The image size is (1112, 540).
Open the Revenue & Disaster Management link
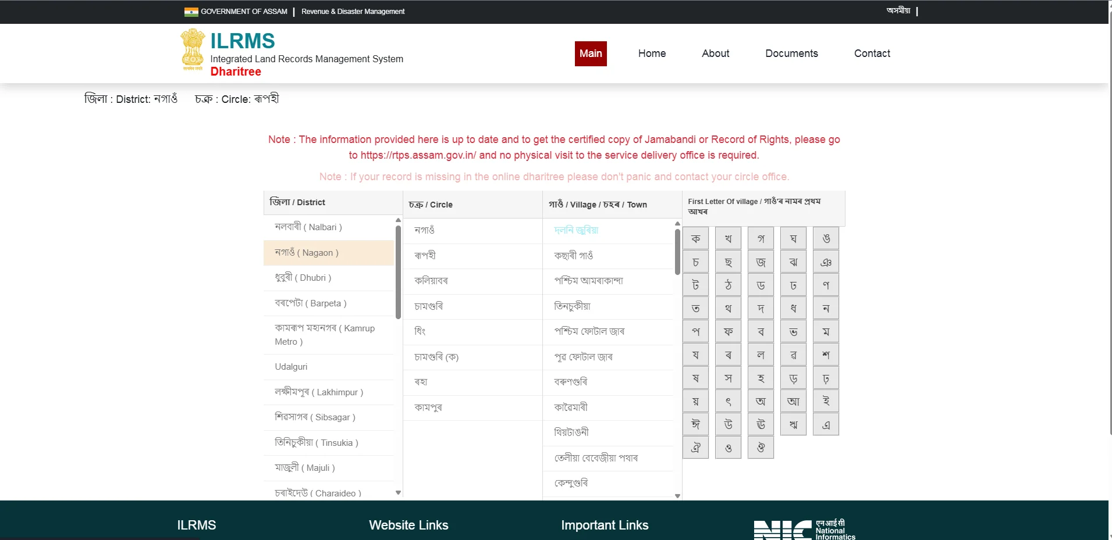(x=353, y=11)
